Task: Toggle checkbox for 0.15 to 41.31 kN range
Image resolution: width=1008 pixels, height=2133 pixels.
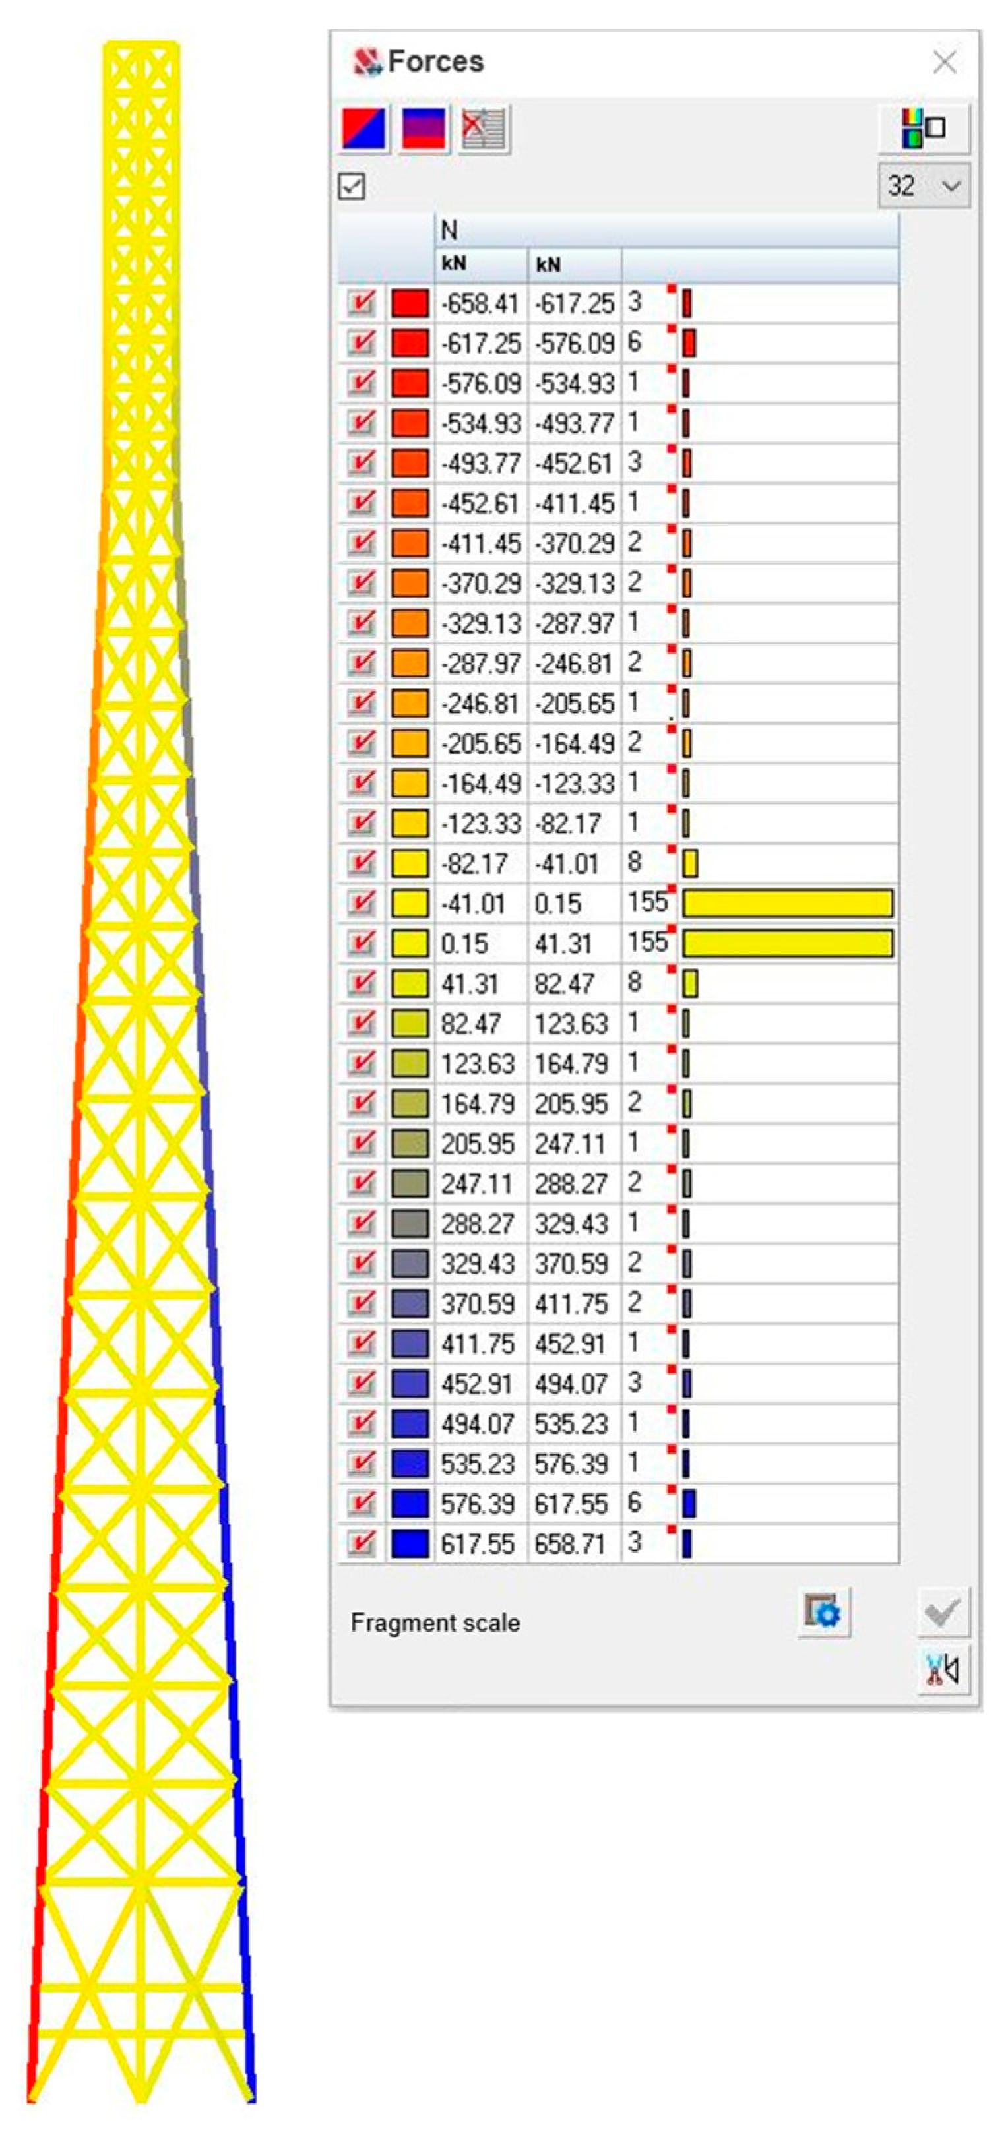Action: pos(361,943)
